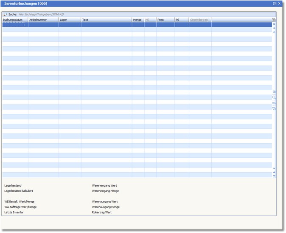This screenshot has height=233, width=286.
Task: Click the column layout icon in side strip
Action: point(274,92)
